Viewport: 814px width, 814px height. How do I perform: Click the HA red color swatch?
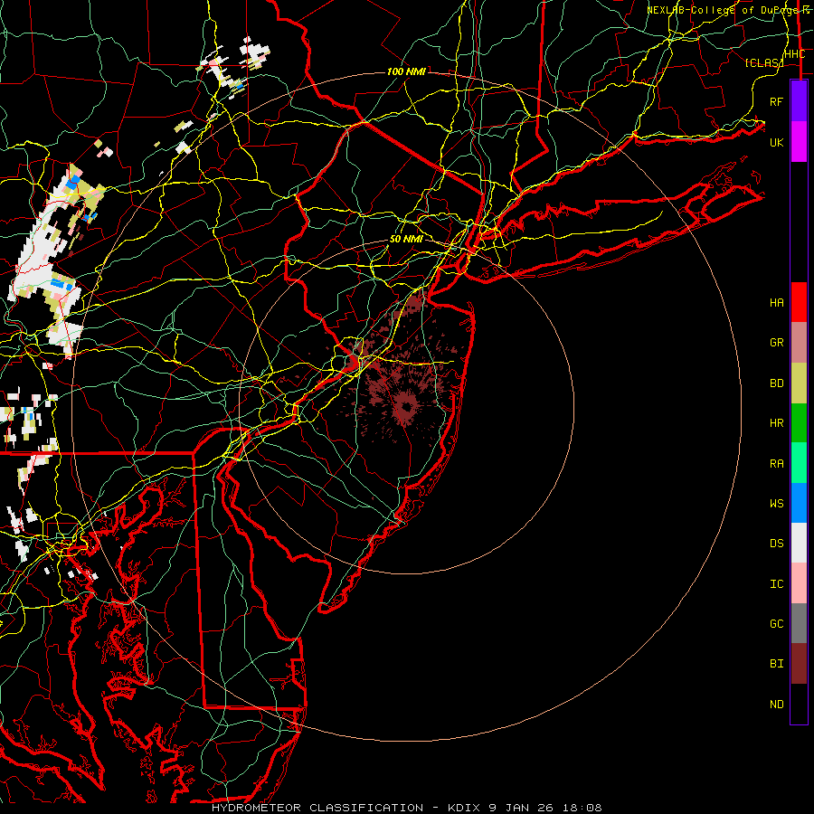[799, 302]
